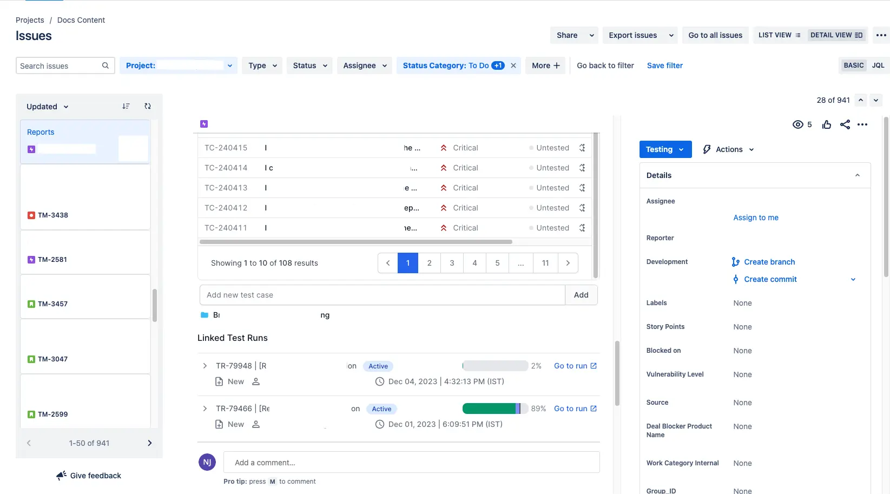Click the Add new test case field

[382, 295]
